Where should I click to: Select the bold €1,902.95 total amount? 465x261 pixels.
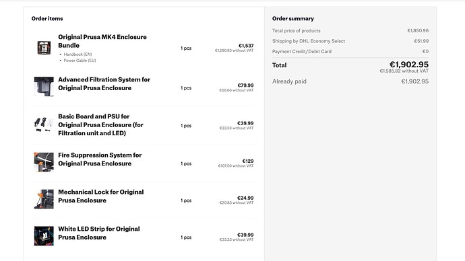(x=409, y=64)
